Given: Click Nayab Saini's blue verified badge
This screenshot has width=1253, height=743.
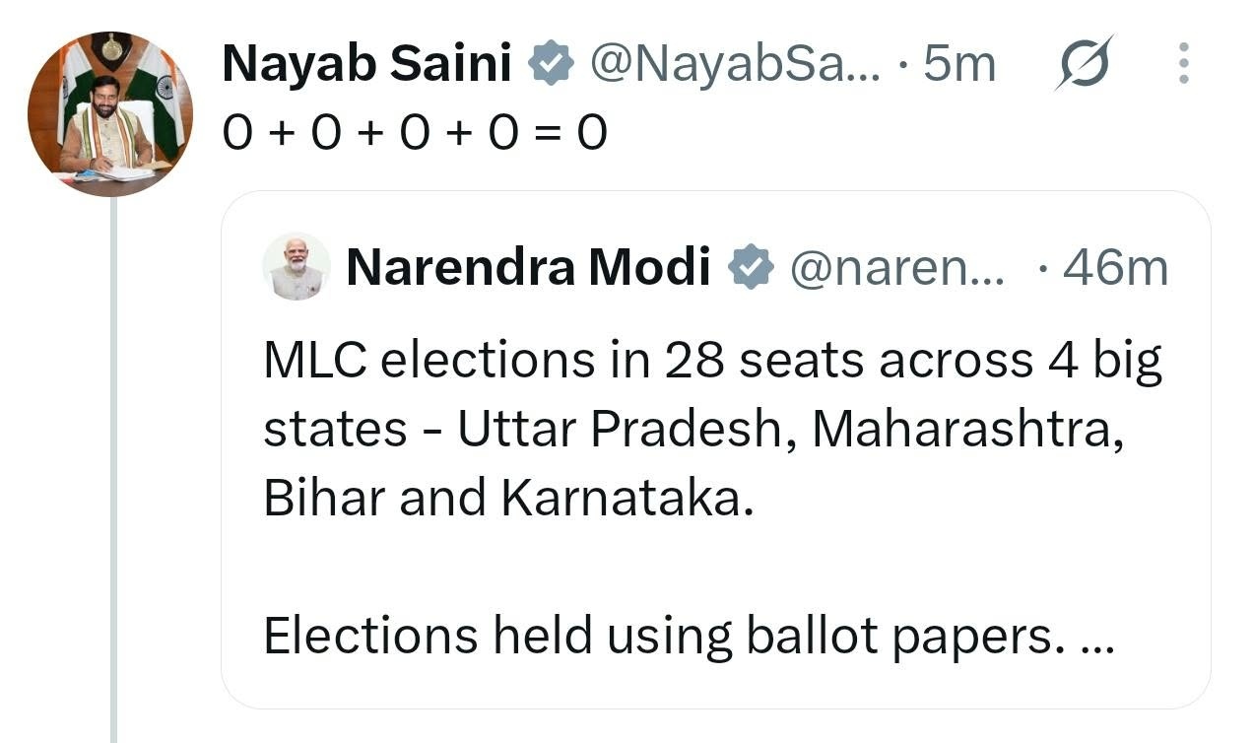Looking at the screenshot, I should point(552,65).
